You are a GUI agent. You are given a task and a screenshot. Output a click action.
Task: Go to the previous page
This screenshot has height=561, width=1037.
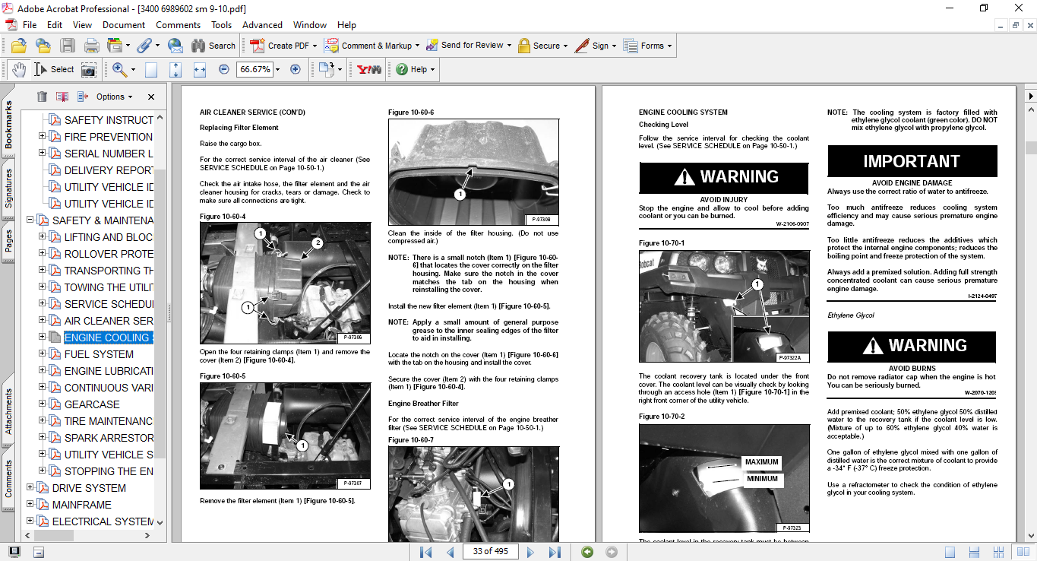450,552
